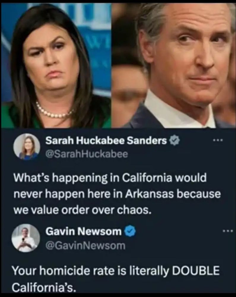Open the @GavinNewsom handle
The width and height of the screenshot is (236, 297).
pyautogui.click(x=85, y=246)
